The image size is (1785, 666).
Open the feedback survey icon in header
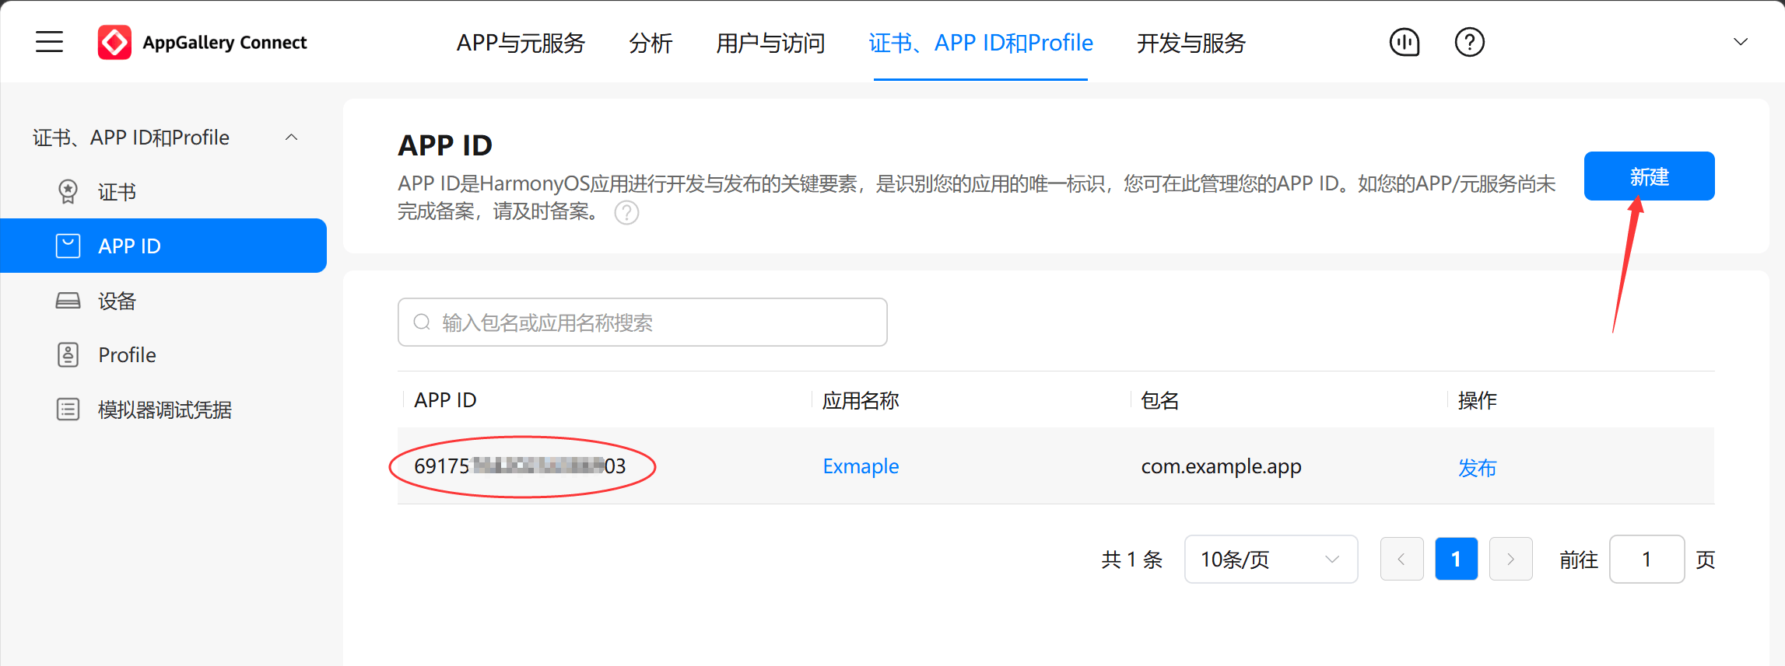click(x=1405, y=42)
